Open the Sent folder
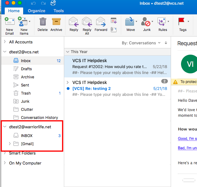The height and width of the screenshot is (187, 197). [x=33, y=85]
